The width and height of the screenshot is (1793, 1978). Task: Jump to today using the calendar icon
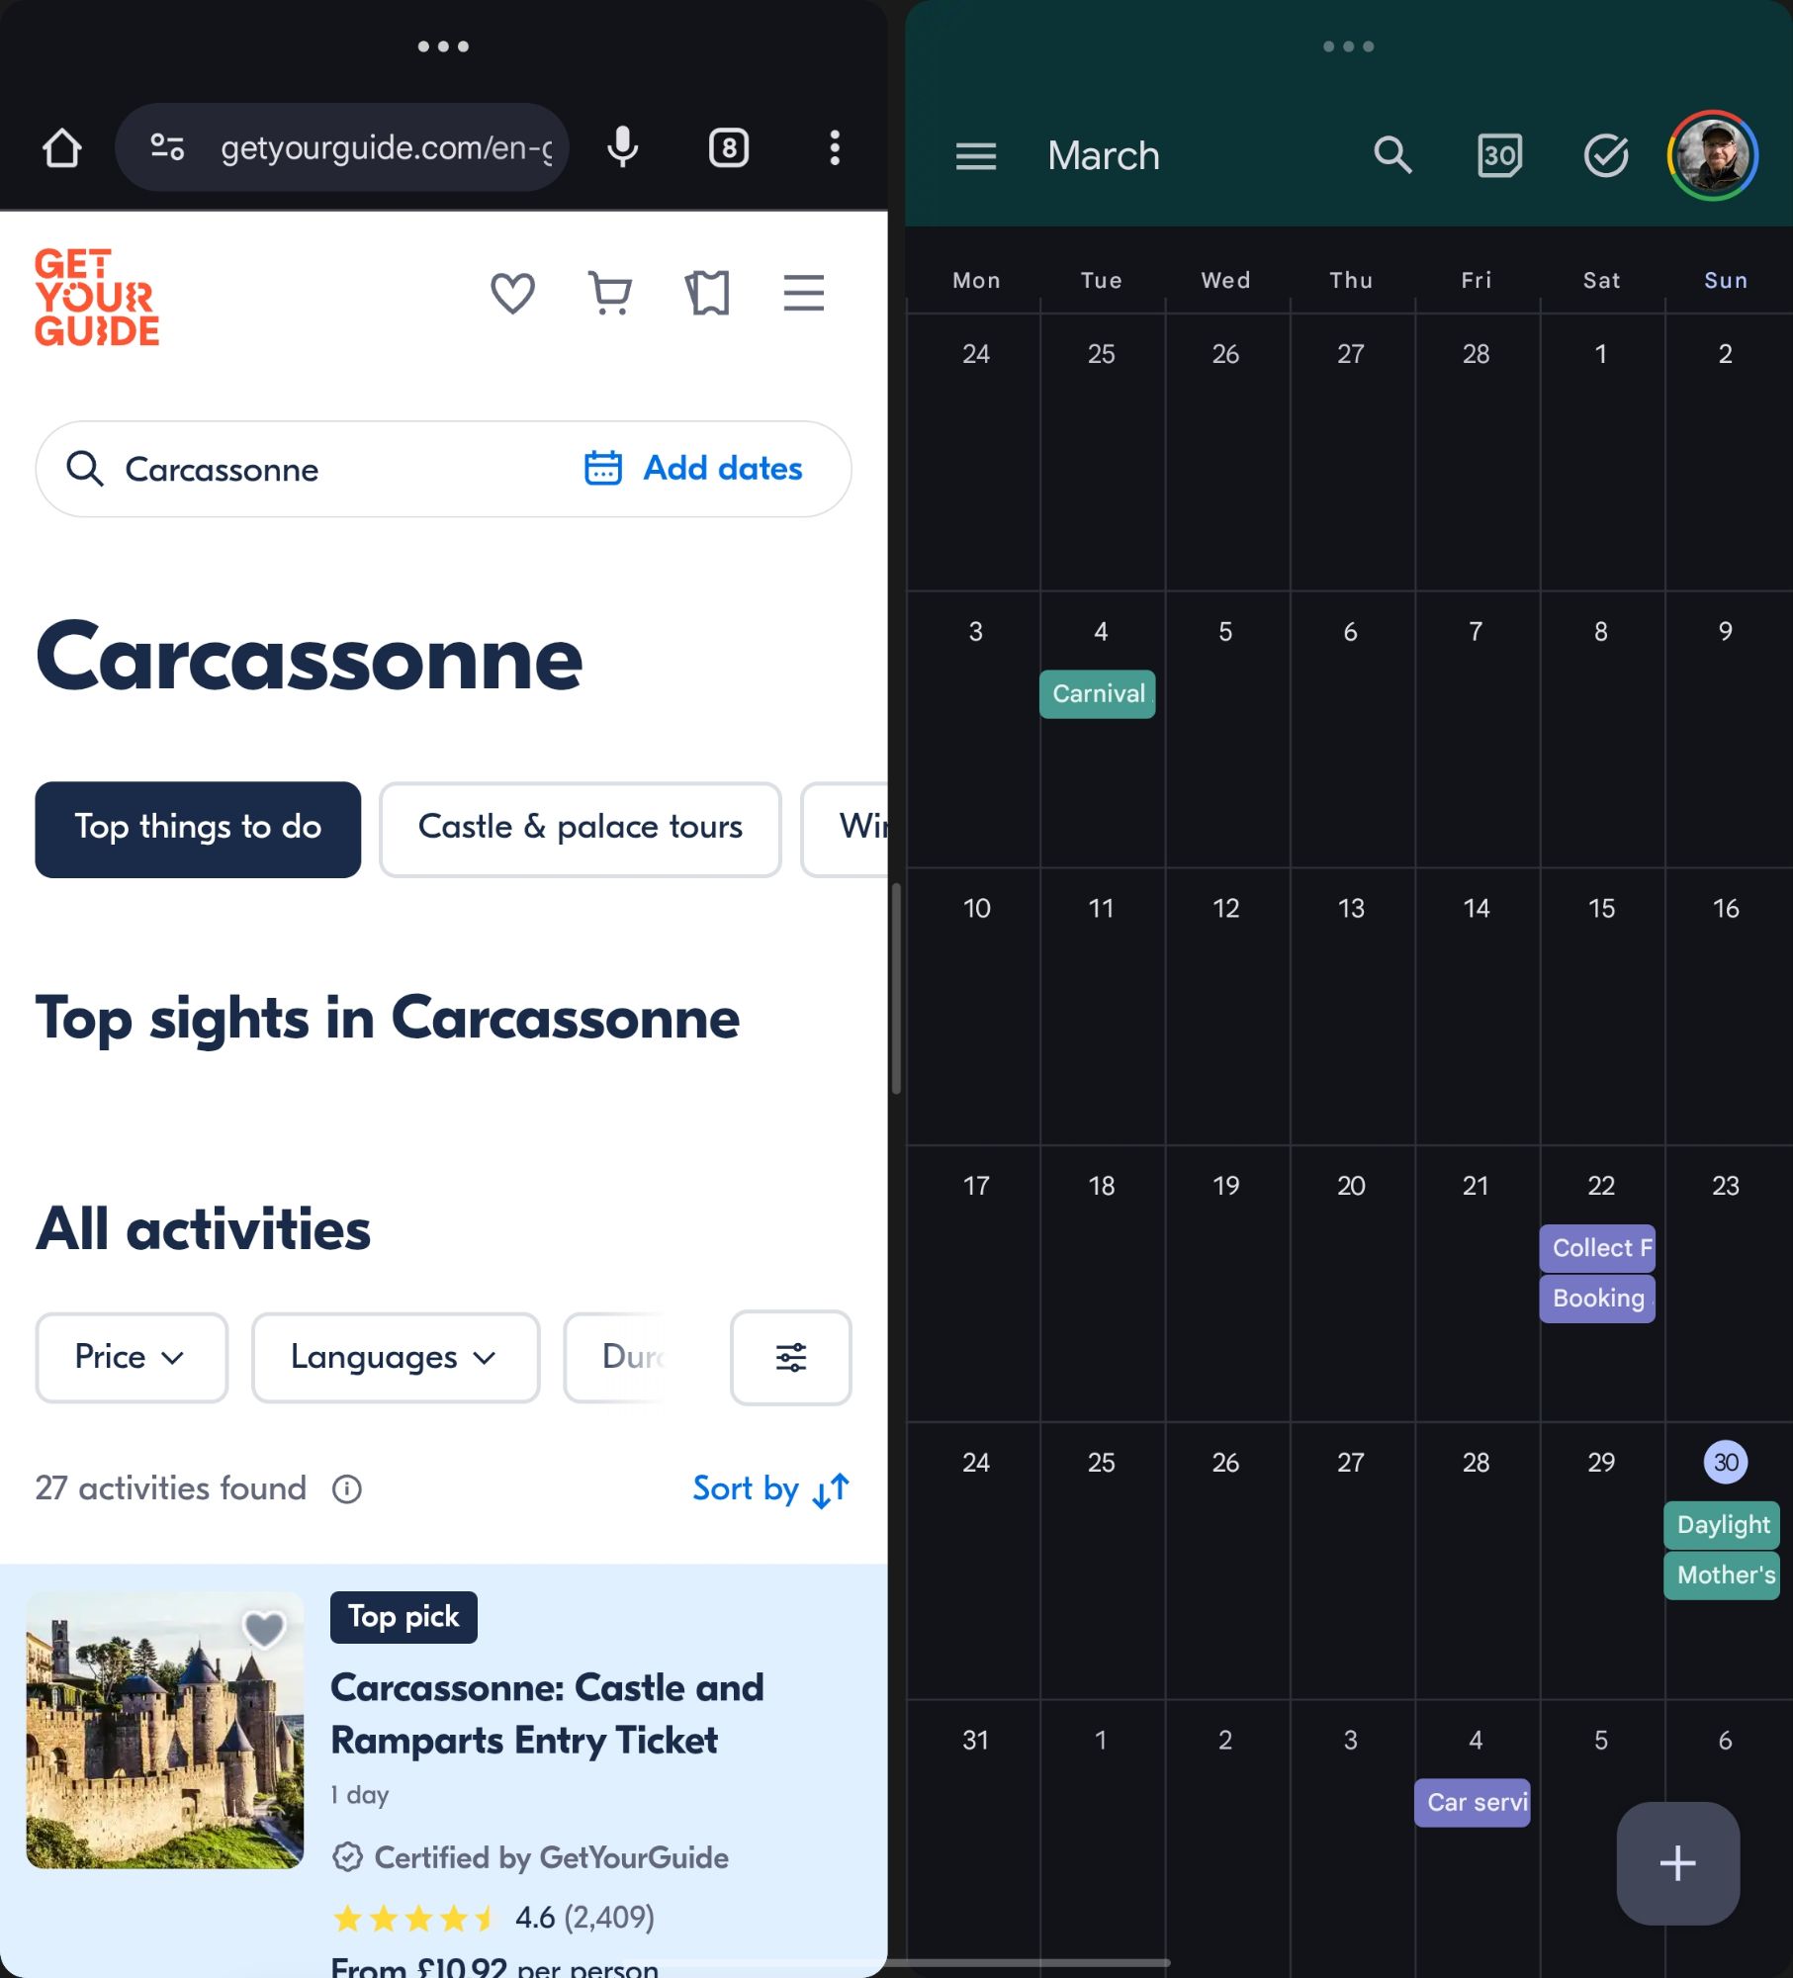tap(1499, 155)
